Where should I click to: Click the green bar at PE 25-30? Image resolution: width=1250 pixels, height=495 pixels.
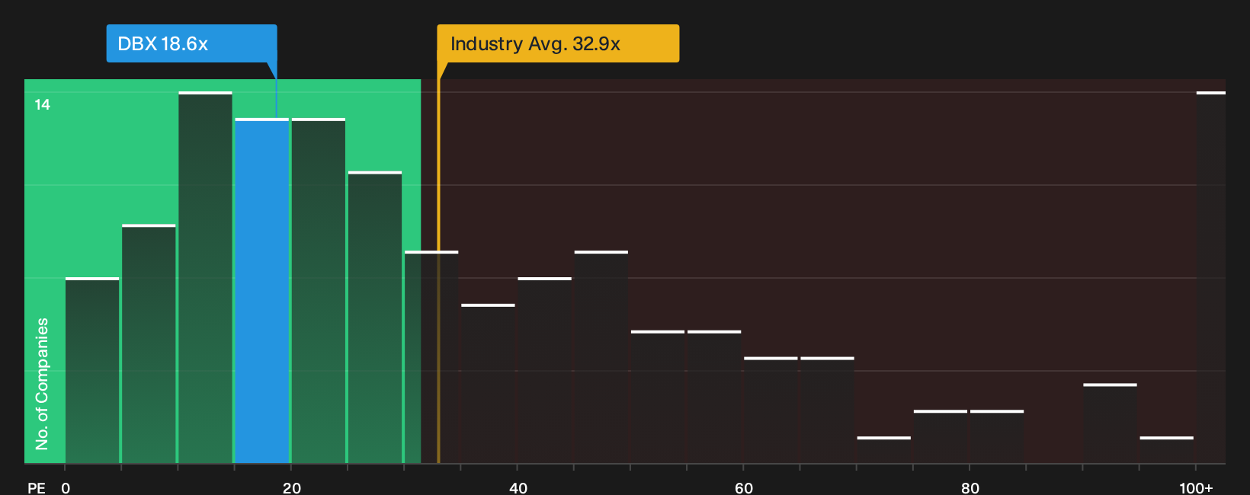pos(375,318)
